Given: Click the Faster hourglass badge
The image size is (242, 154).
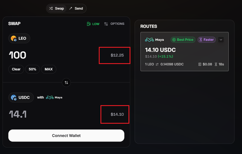Looking at the screenshot, I should click(x=206, y=40).
